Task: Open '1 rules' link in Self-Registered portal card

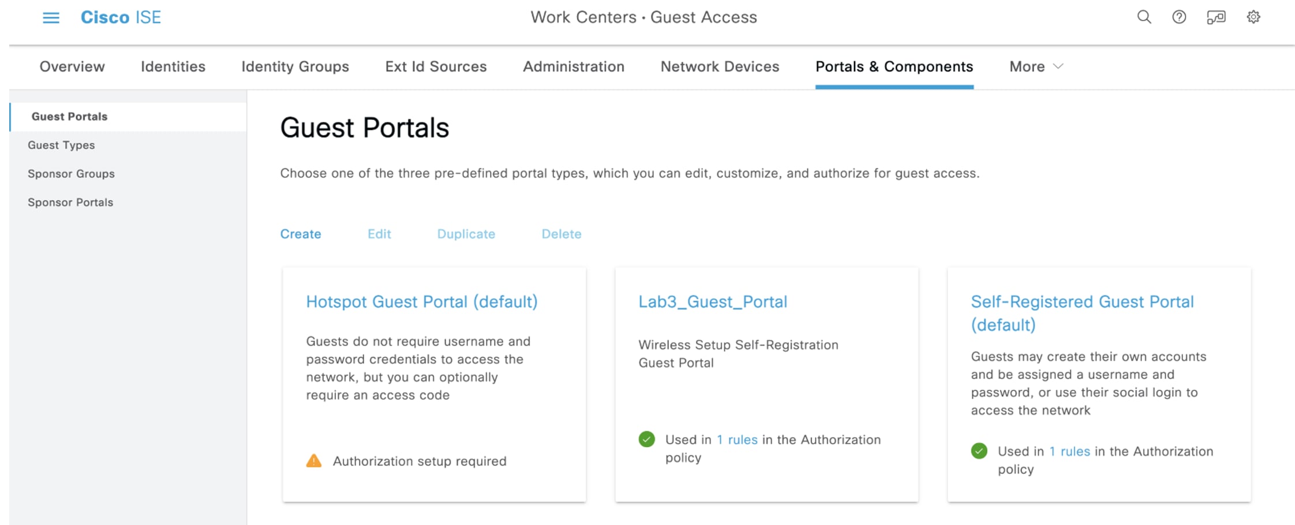Action: click(1069, 451)
